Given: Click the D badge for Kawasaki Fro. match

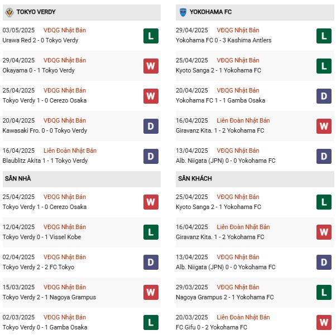Looking at the screenshot, I should pyautogui.click(x=151, y=127).
